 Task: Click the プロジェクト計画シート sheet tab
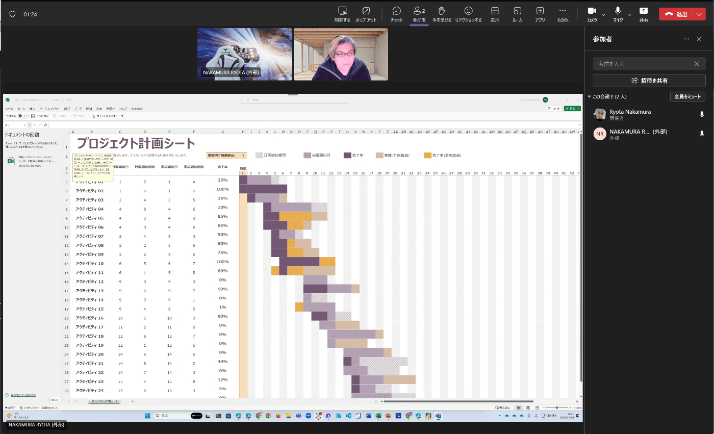coord(104,401)
